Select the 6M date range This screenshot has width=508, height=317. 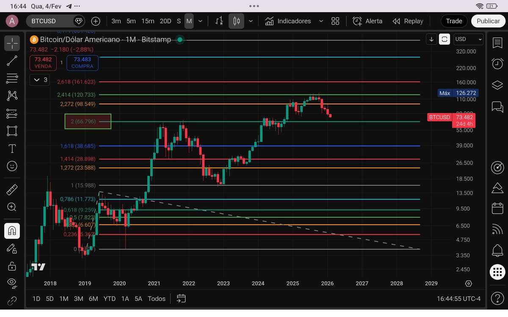tap(93, 299)
